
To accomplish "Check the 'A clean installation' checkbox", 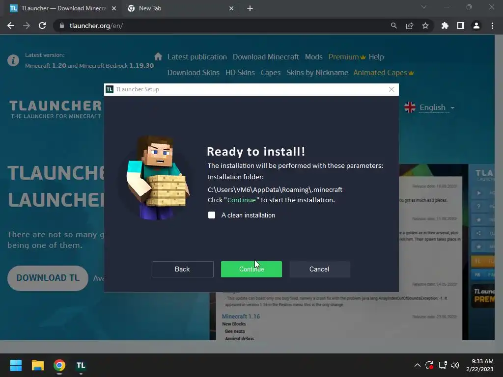I will point(212,215).
